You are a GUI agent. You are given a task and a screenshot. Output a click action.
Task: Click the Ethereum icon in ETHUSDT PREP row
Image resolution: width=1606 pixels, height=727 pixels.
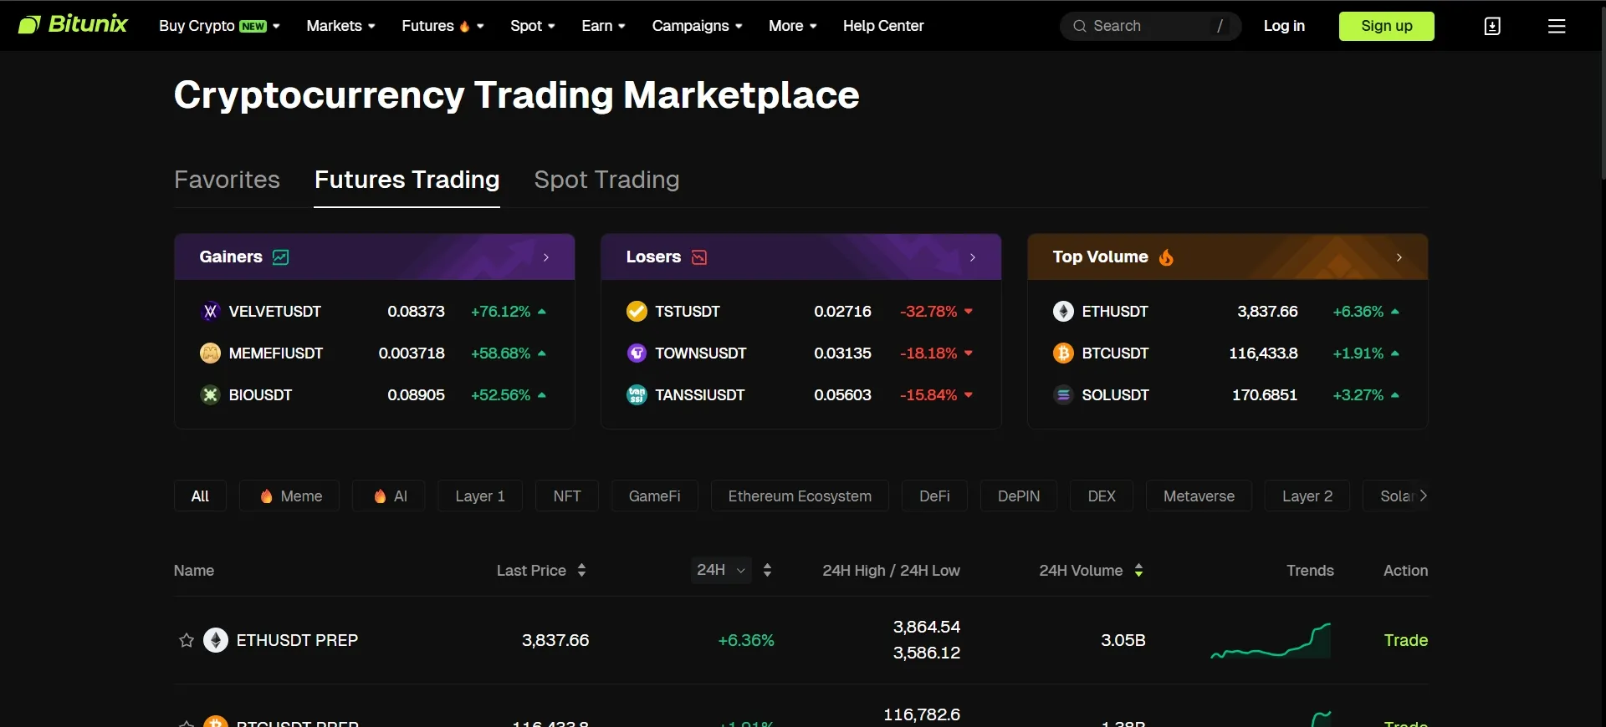pos(216,640)
